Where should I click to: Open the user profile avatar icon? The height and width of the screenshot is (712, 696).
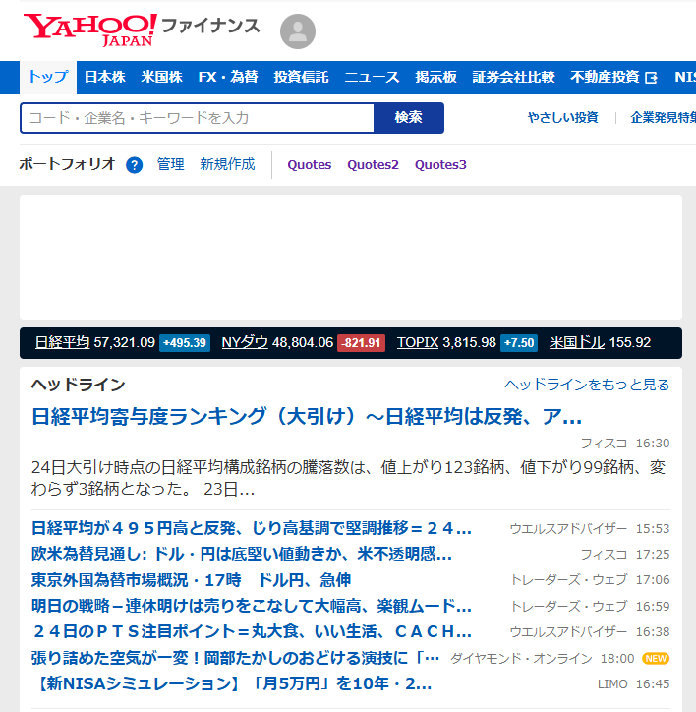pos(298,31)
